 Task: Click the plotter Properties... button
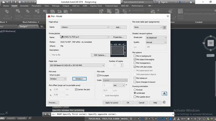pos(118,37)
